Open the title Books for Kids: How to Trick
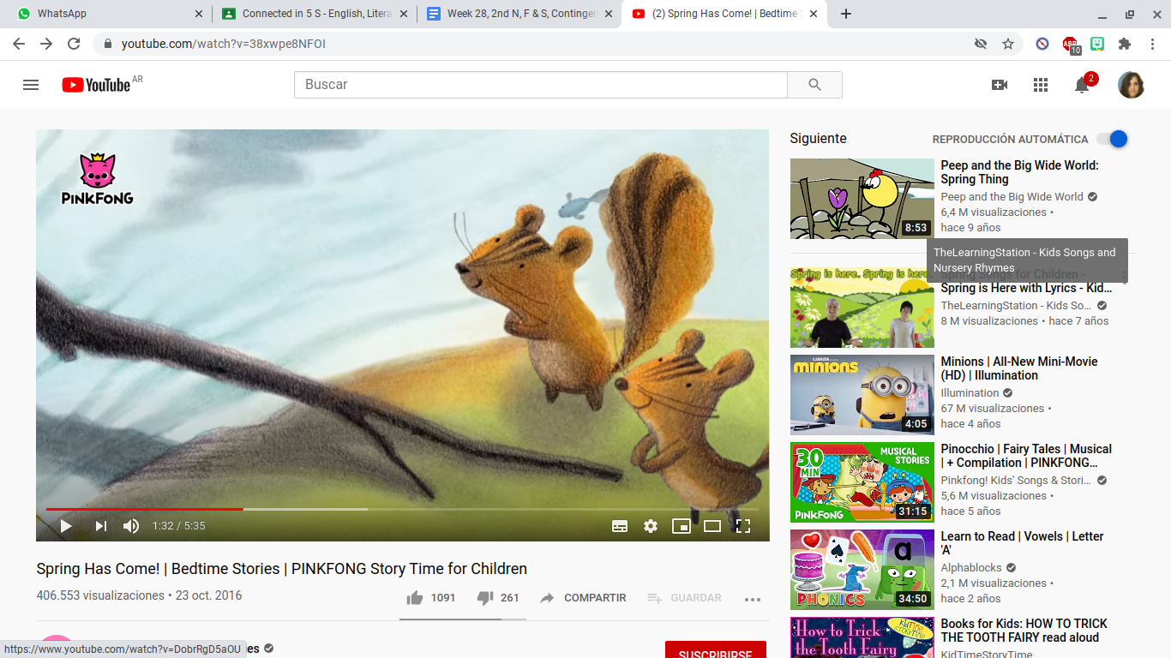Viewport: 1171px width, 658px height. coord(1024,631)
